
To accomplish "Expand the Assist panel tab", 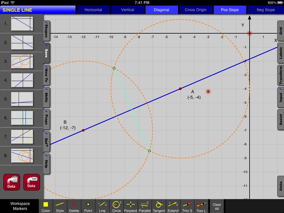I will 281,120.
